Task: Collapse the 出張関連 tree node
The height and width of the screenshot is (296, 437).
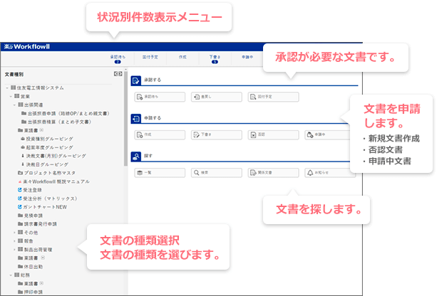Action: (x=14, y=105)
